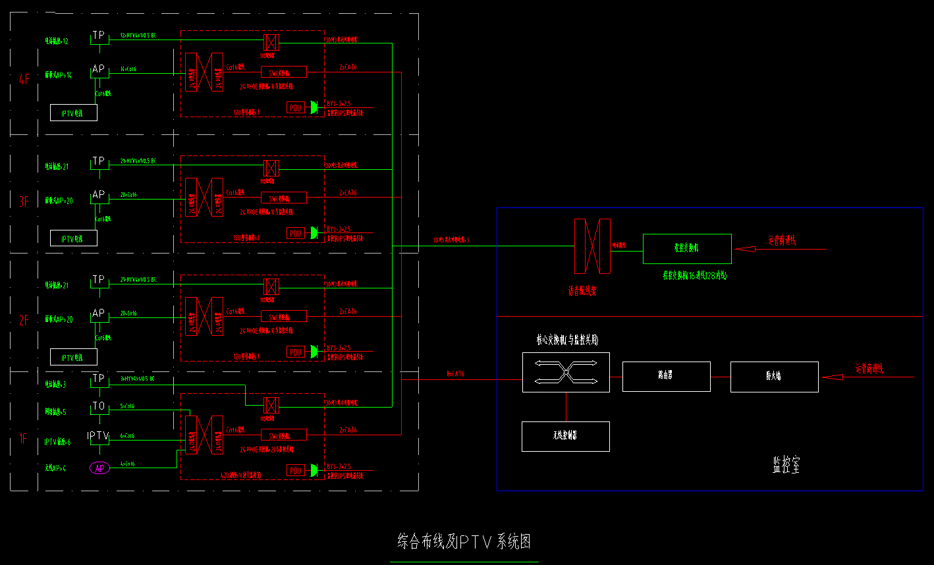Click the 路由器 router box
Screen dimensions: 934x565
(x=666, y=375)
